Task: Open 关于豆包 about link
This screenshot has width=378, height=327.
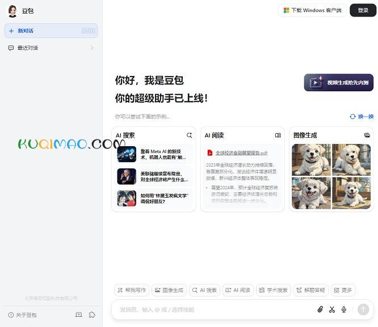Action: point(23,315)
